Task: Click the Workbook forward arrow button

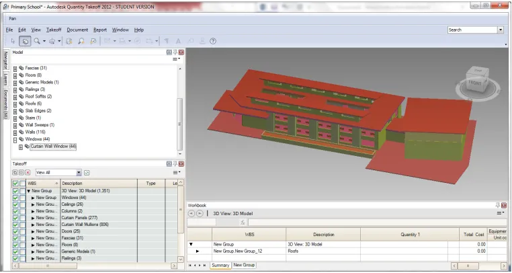Action: 200,214
